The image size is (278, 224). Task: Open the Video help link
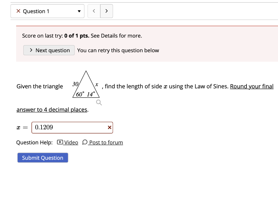tap(69, 142)
